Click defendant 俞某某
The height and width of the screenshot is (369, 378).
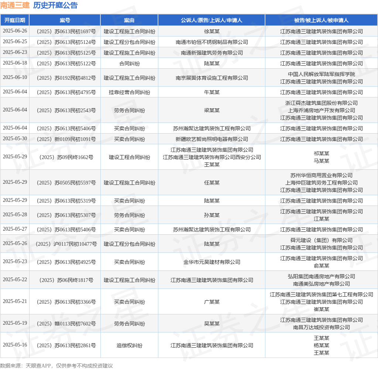[x=322, y=266]
